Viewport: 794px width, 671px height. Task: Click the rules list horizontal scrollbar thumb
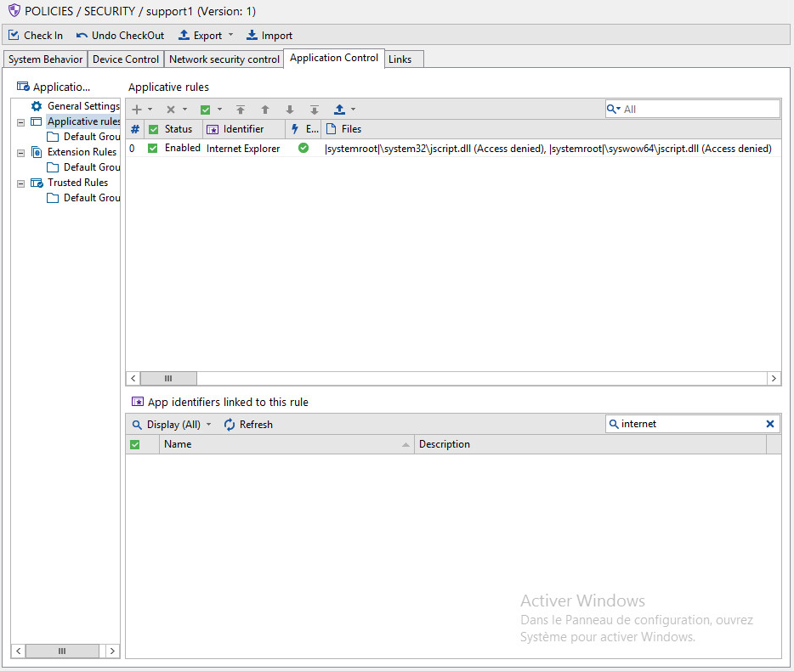click(168, 379)
